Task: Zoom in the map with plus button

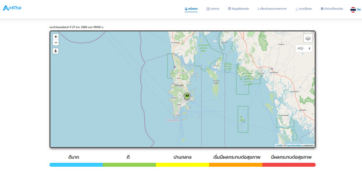Action: pos(56,37)
